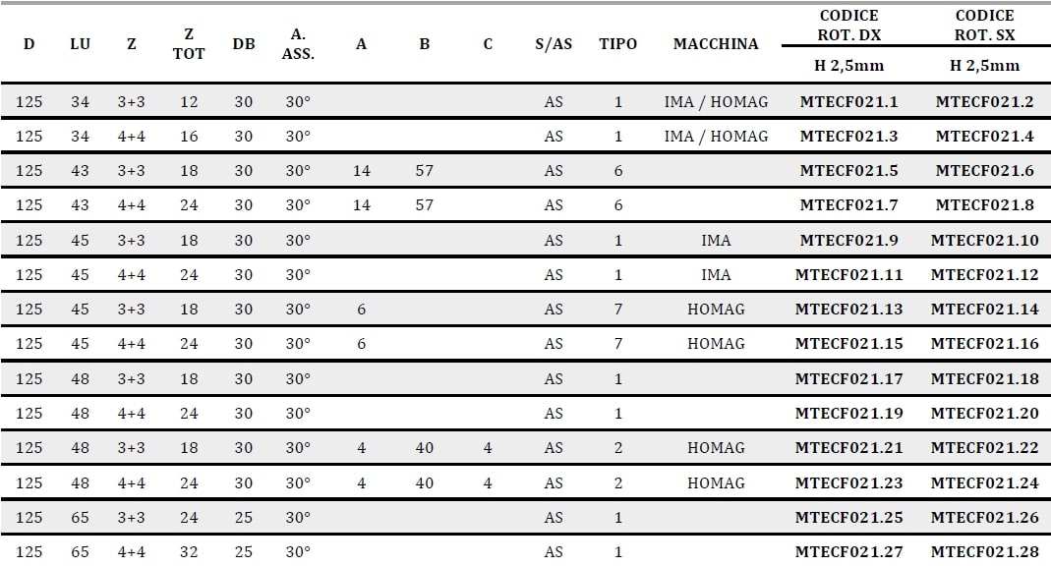Select the IMA / HOMAG cell in first row

[x=716, y=102]
